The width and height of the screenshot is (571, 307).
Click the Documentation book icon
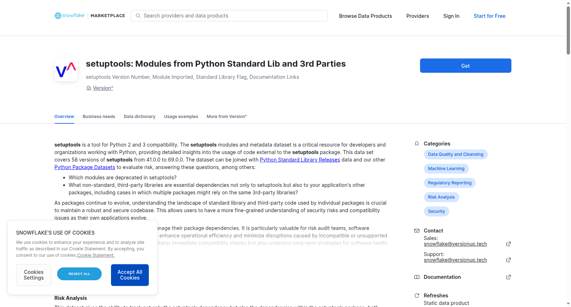coord(416,277)
